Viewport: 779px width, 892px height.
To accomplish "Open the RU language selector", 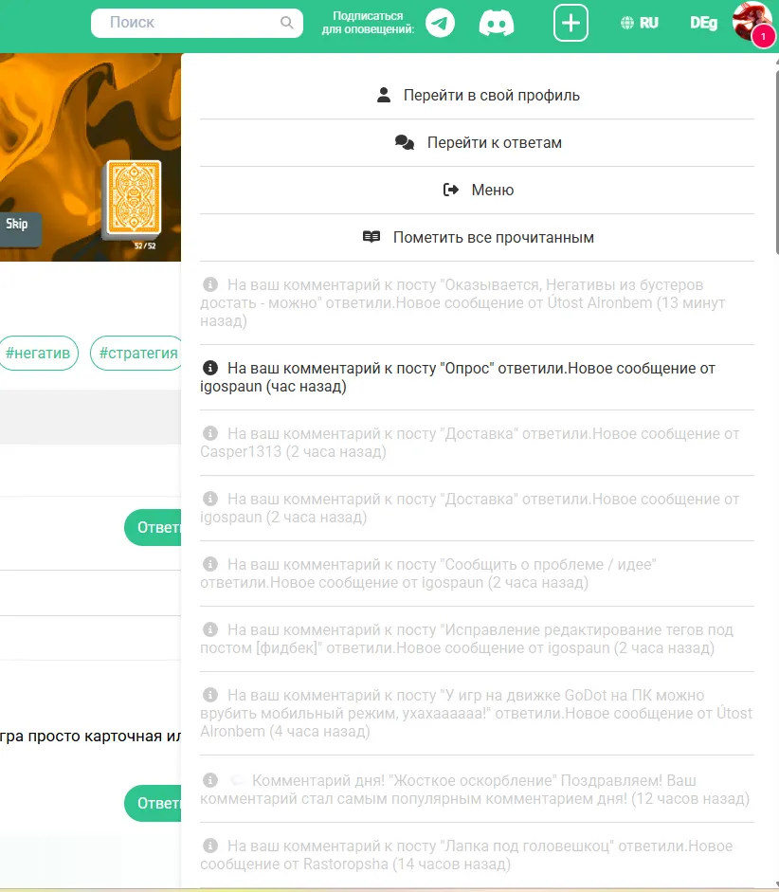I will click(x=649, y=23).
